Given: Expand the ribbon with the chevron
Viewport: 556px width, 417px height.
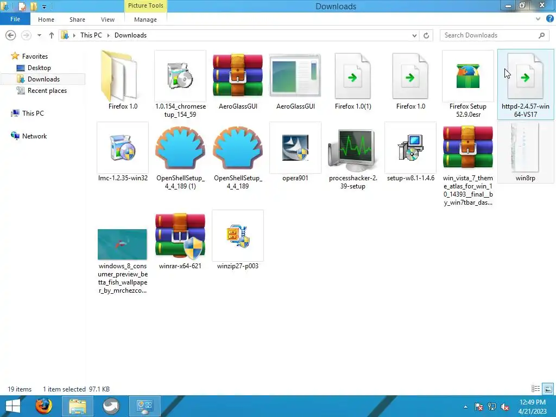Looking at the screenshot, I should [538, 19].
